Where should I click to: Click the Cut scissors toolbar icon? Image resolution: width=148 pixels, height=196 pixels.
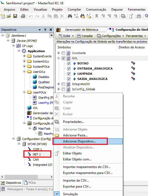(43, 16)
